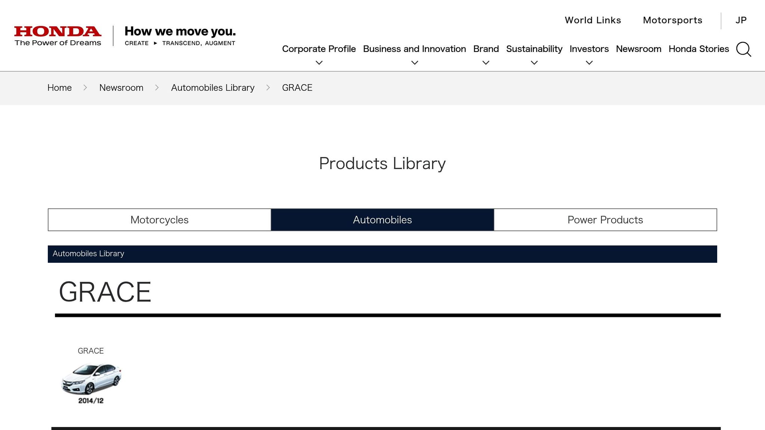Click the small GRACE label above car
Screen dimensions: 765x430
(x=91, y=351)
